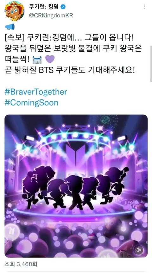Click the cookie silhouettes on stage
Image resolution: width=152 pixels, height=276 pixels.
point(75,187)
